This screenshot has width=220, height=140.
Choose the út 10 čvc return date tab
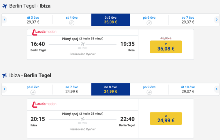(x=188, y=89)
